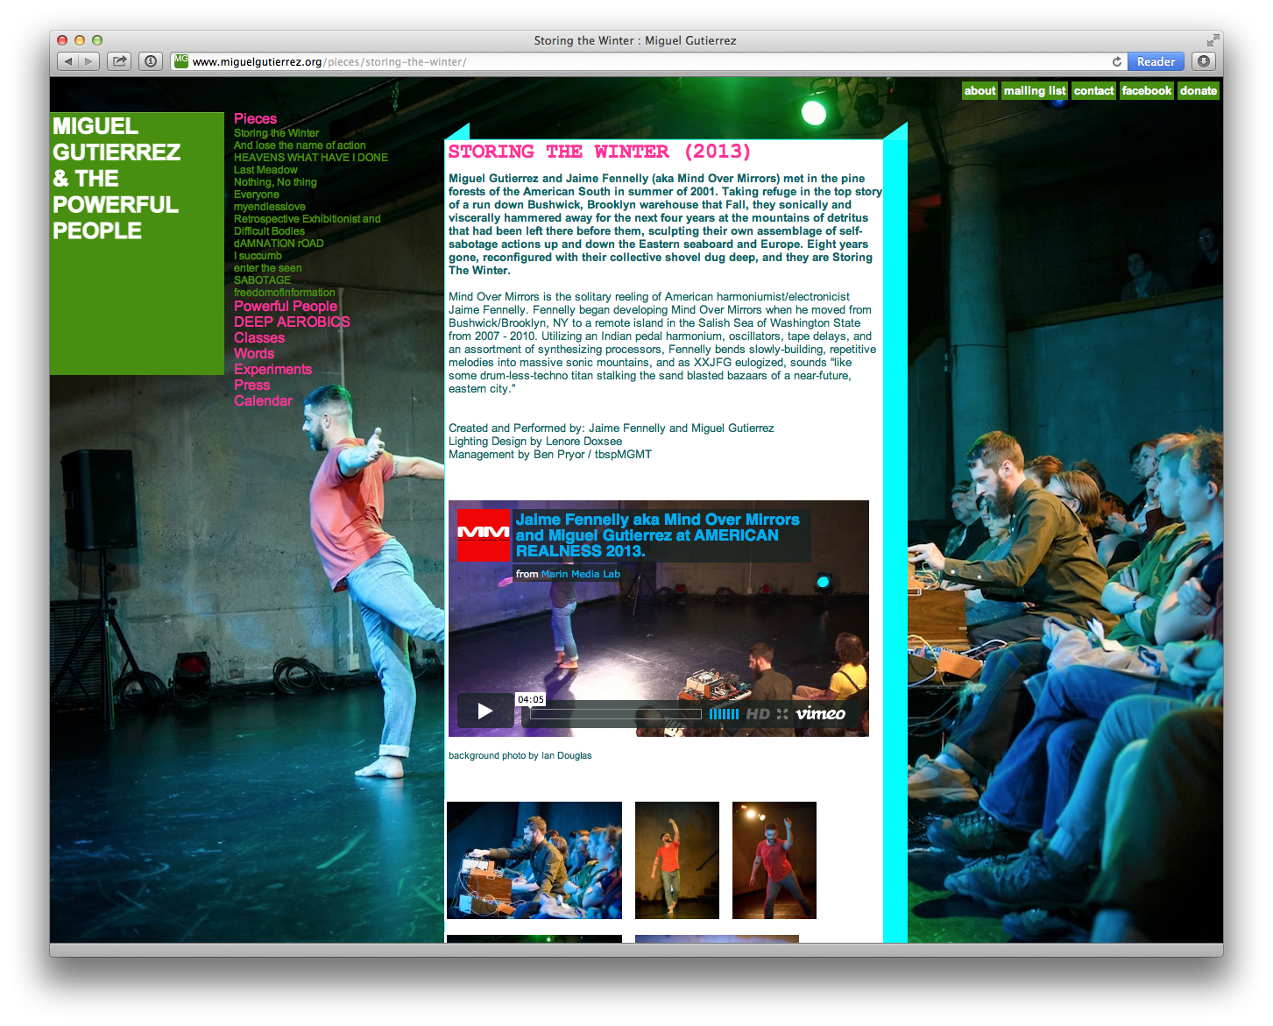Navigate forward with the forward arrow
The height and width of the screenshot is (1026, 1273).
click(x=88, y=61)
